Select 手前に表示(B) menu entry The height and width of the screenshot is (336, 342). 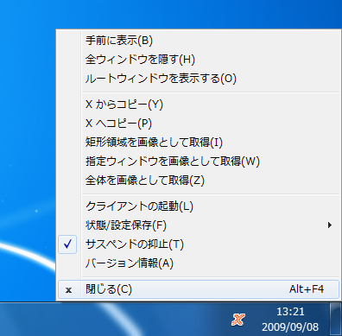click(x=199, y=41)
